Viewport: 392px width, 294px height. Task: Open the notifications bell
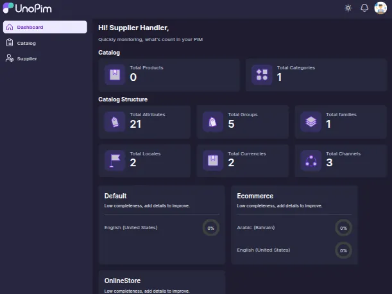click(x=364, y=8)
